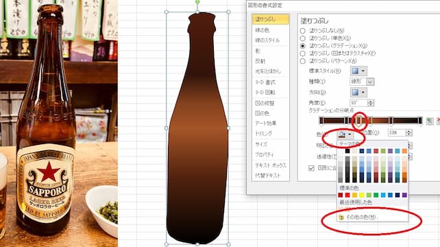Screen dimensions: 440x247
Task: Choose その他の色 (More Colors) option
Action: (373, 217)
